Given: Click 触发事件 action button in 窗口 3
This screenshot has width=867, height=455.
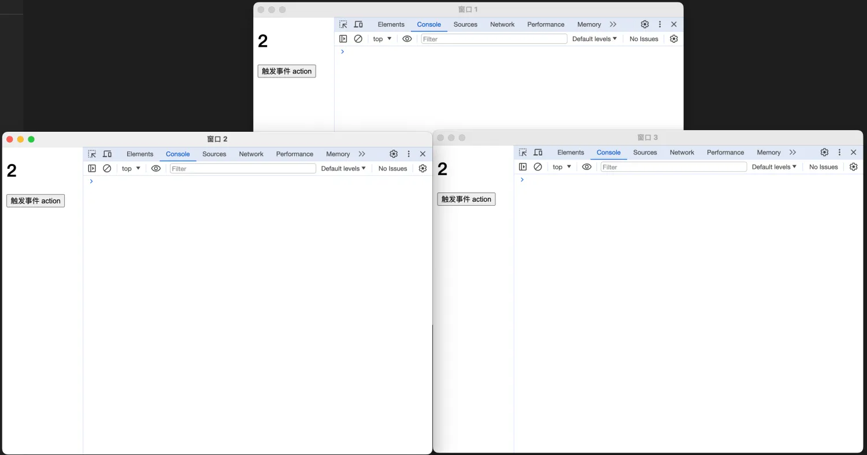Looking at the screenshot, I should click(466, 199).
